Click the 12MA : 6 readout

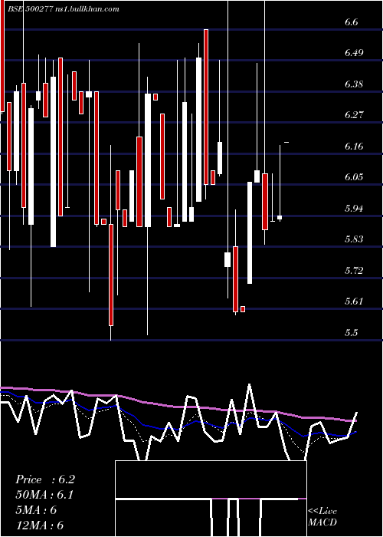[39, 525]
